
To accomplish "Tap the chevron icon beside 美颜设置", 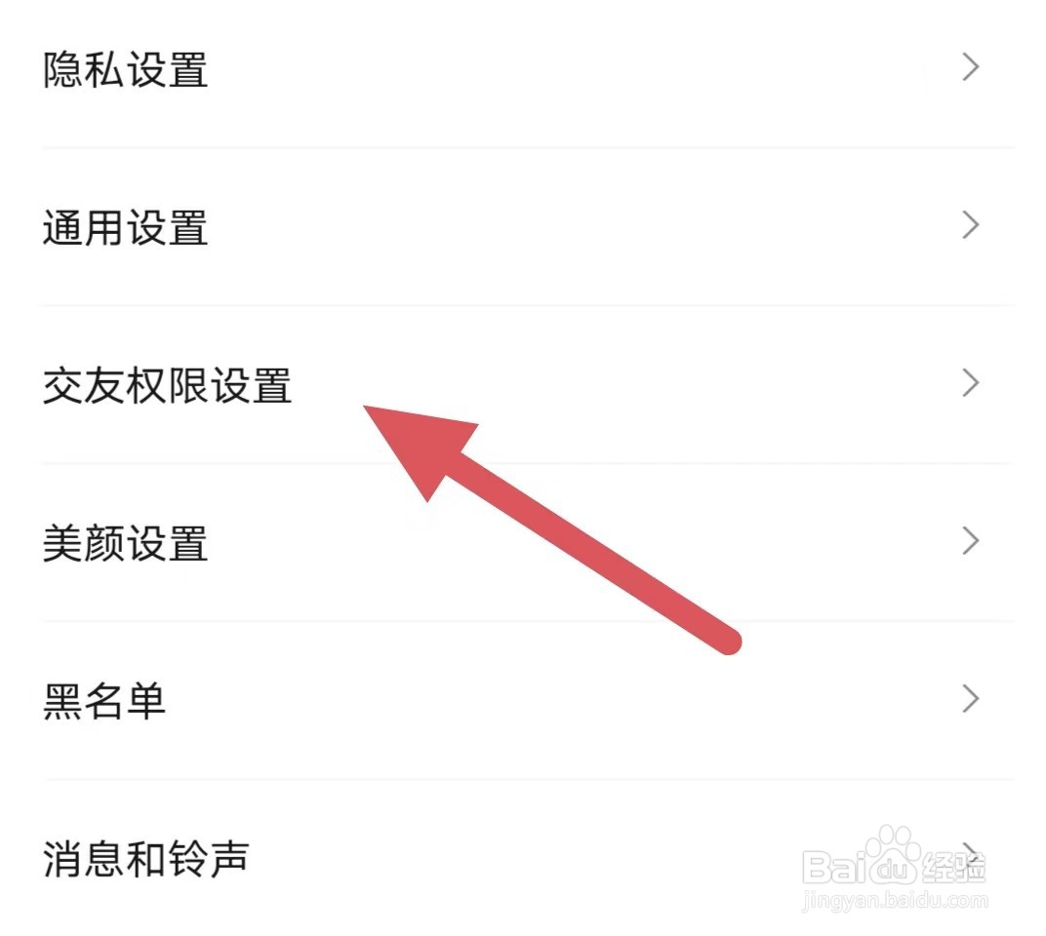I will coord(971,541).
